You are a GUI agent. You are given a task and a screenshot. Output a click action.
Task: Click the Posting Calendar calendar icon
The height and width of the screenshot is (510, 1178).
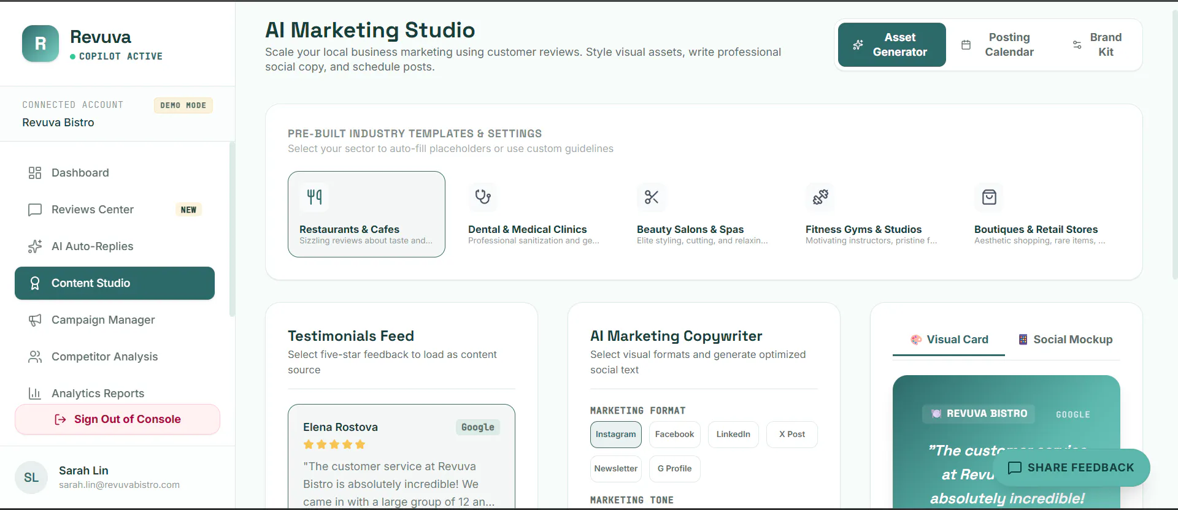pos(966,45)
